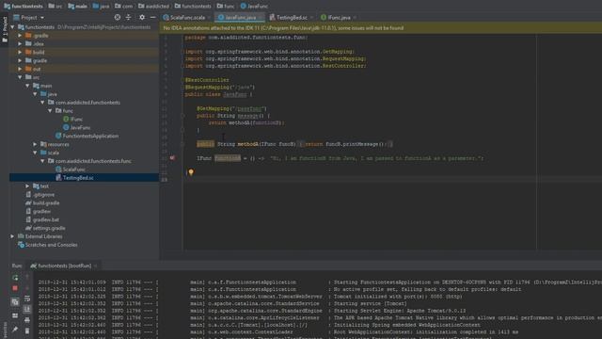Click the IDEA annotations warning banner
This screenshot has height=339, width=602.
pos(380,28)
